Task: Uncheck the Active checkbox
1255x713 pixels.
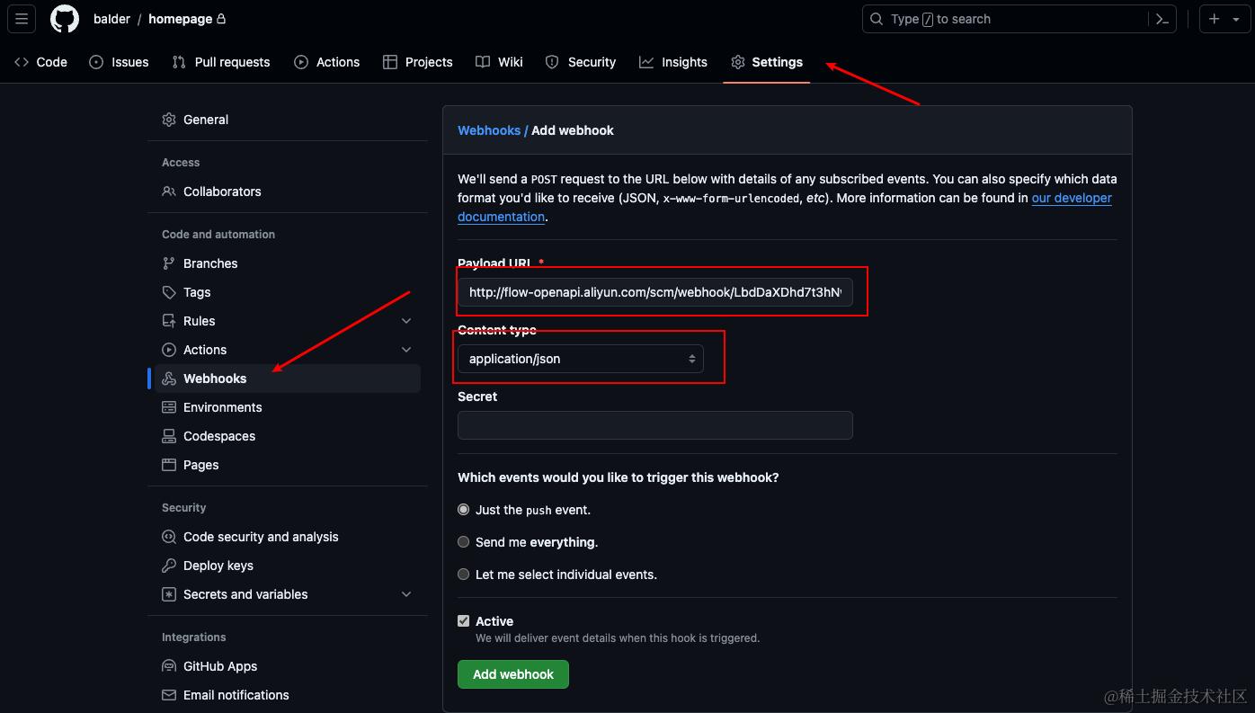Action: click(464, 621)
